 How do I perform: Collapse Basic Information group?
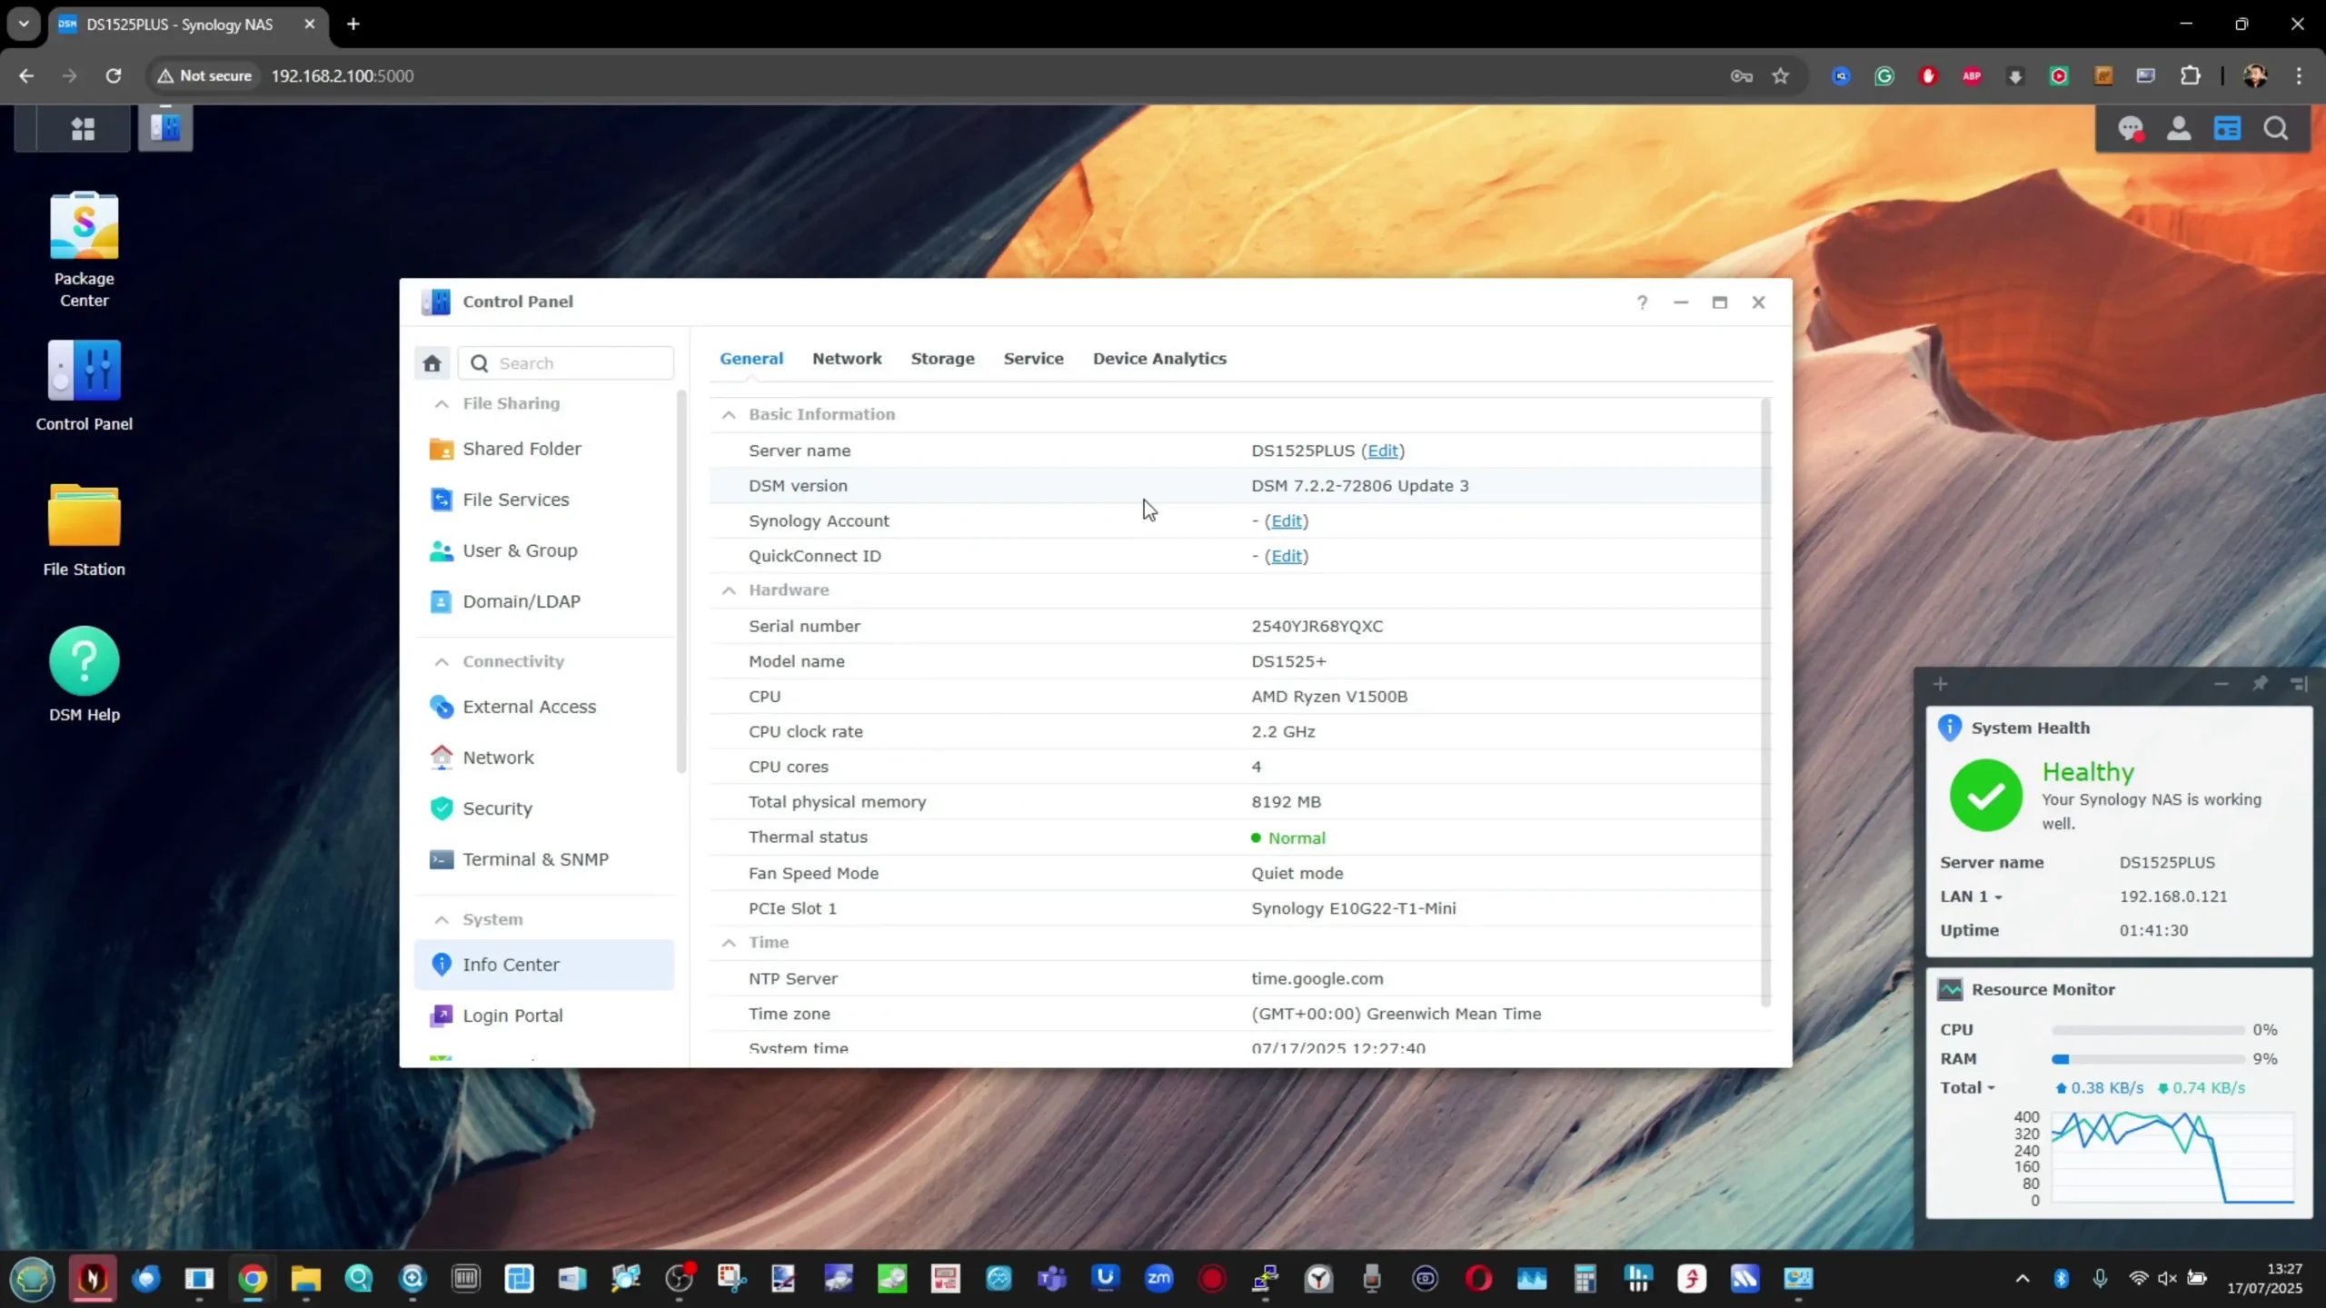tap(729, 414)
